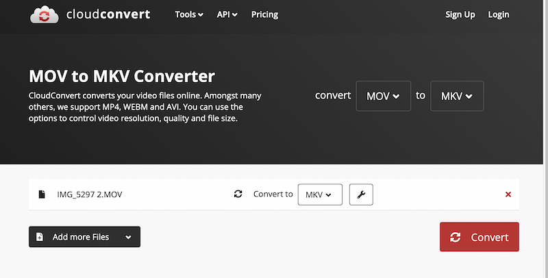Open the API menu
Viewport: 548px width, 278px height.
(227, 14)
